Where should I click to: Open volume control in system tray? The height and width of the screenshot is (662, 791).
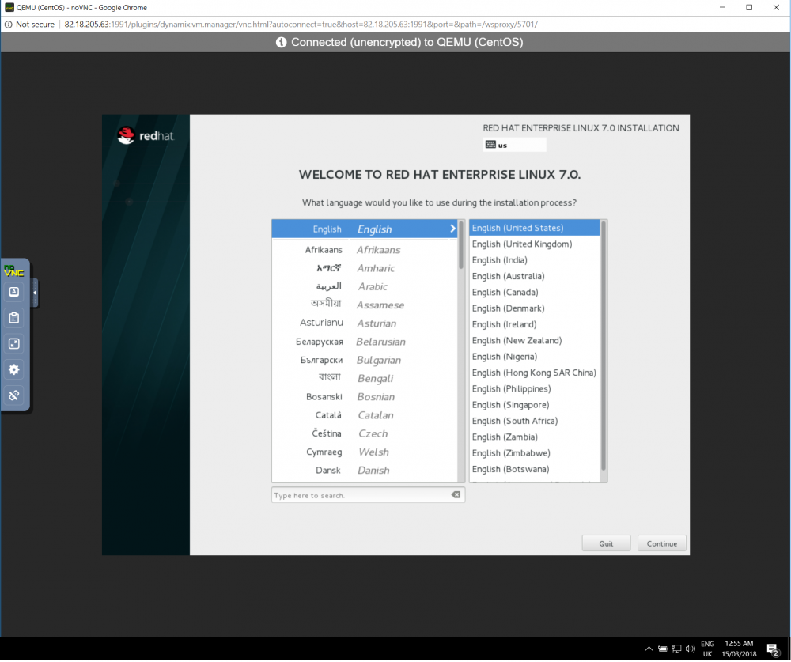click(x=690, y=649)
